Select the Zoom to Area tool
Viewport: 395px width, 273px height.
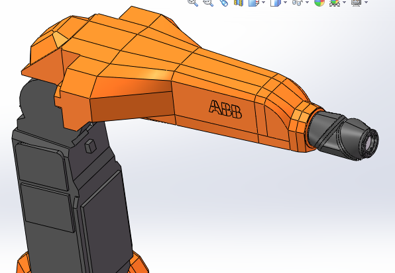click(x=208, y=2)
